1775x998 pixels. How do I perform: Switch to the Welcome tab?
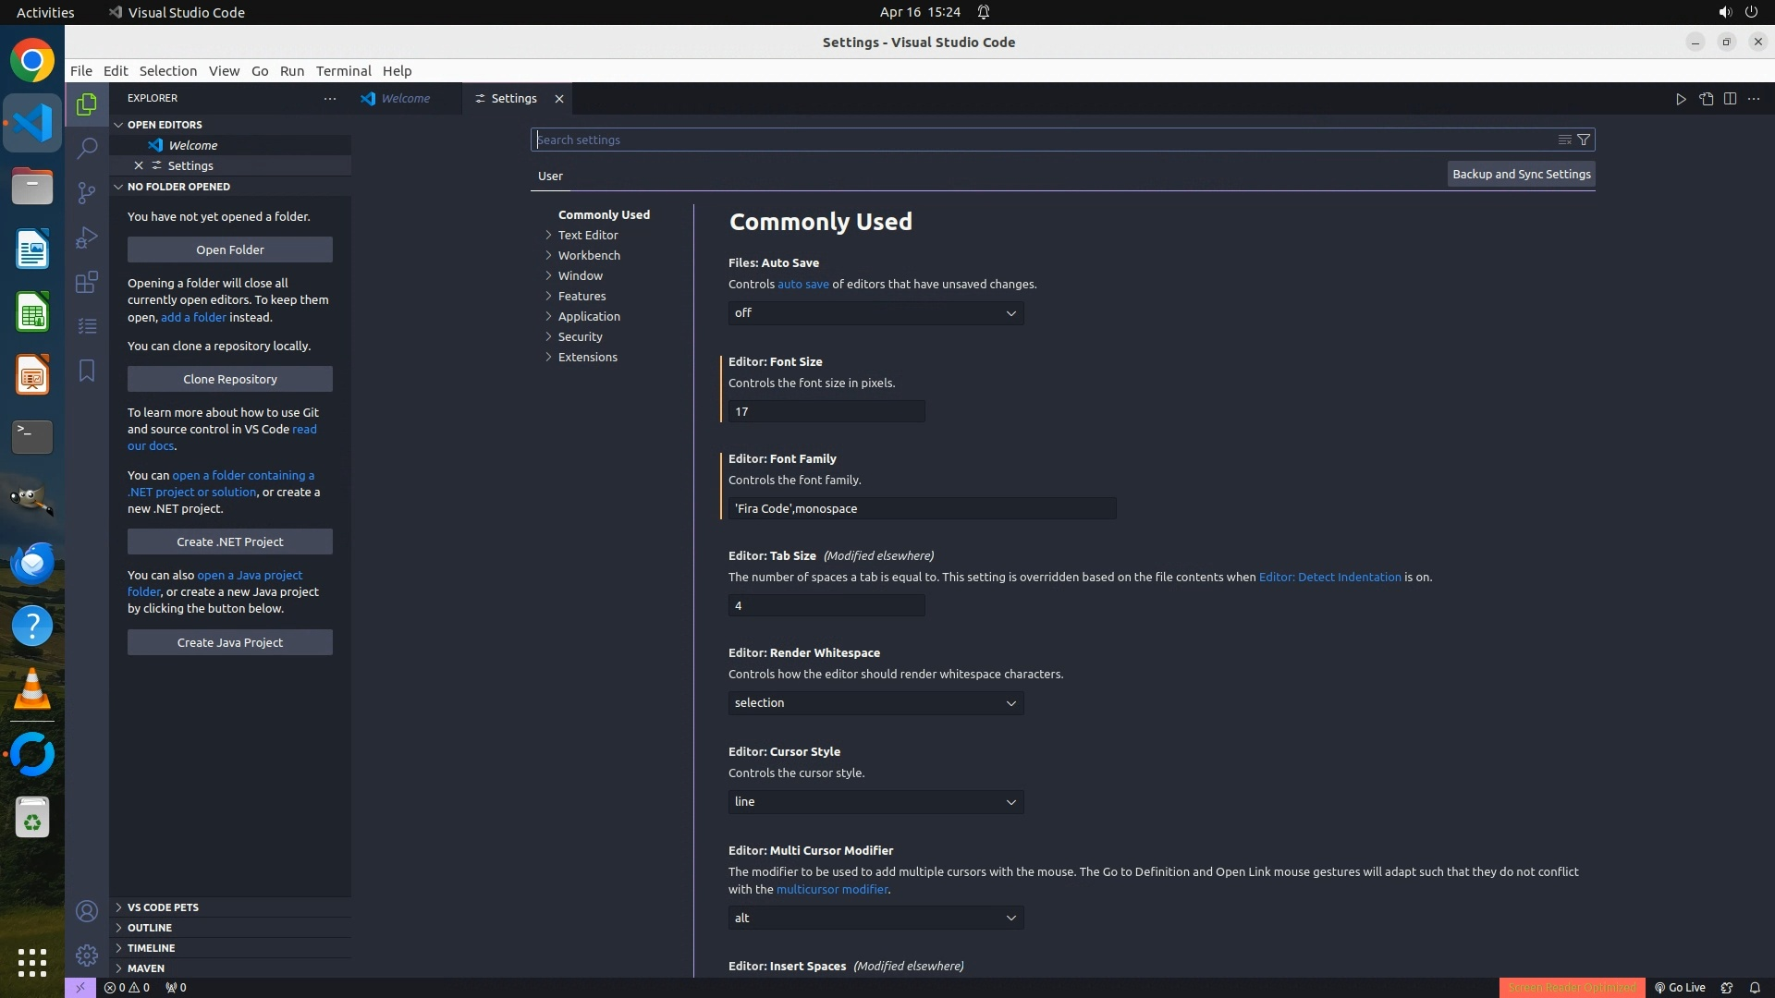pos(405,99)
